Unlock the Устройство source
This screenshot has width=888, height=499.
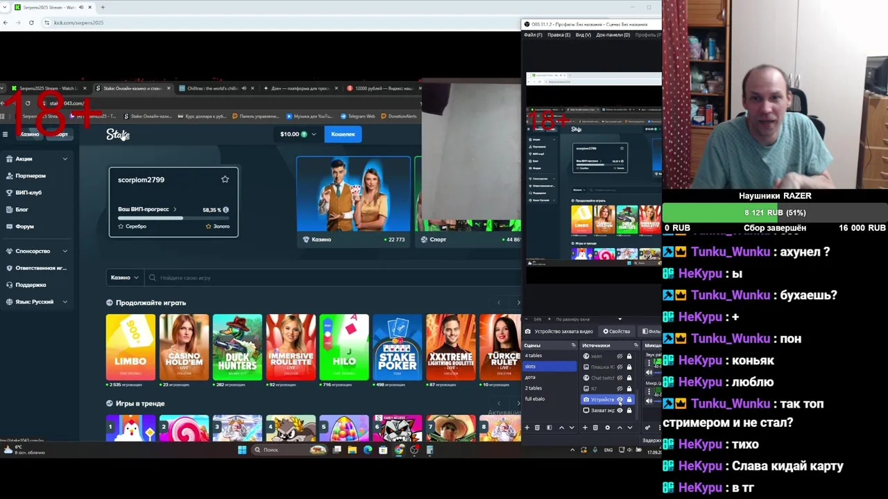tap(629, 399)
